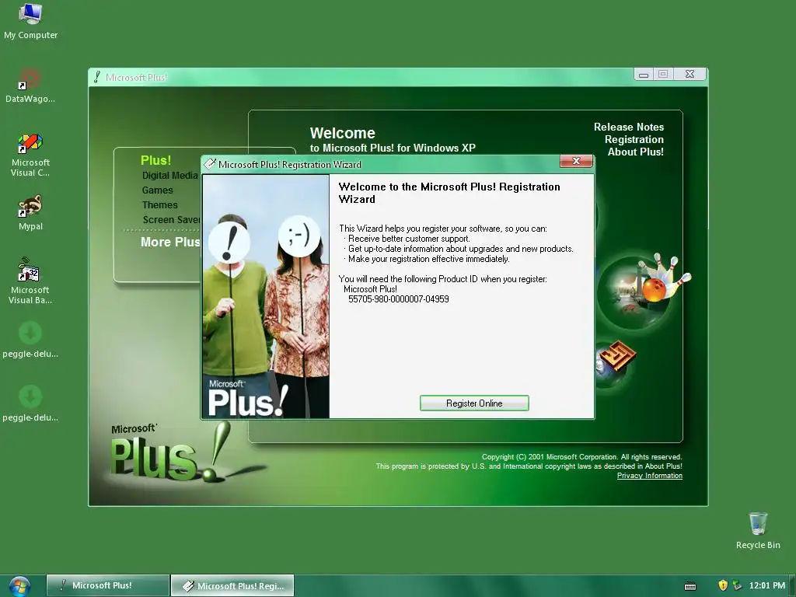Select the Mypal raccoon desktop icon

coord(30,212)
